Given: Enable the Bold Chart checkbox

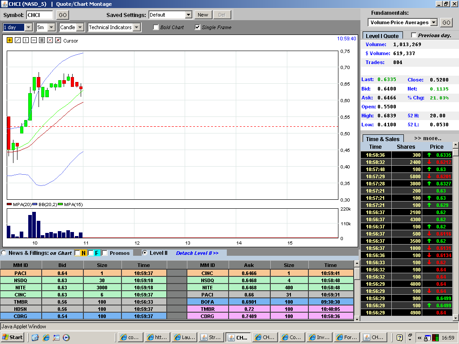Looking at the screenshot, I should [156, 27].
